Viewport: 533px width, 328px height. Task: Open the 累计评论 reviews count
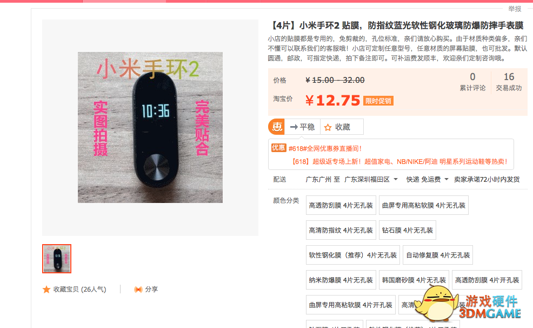[472, 82]
